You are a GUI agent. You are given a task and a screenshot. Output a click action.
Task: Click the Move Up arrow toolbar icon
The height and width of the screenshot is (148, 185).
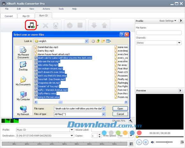pyautogui.click(x=104, y=25)
